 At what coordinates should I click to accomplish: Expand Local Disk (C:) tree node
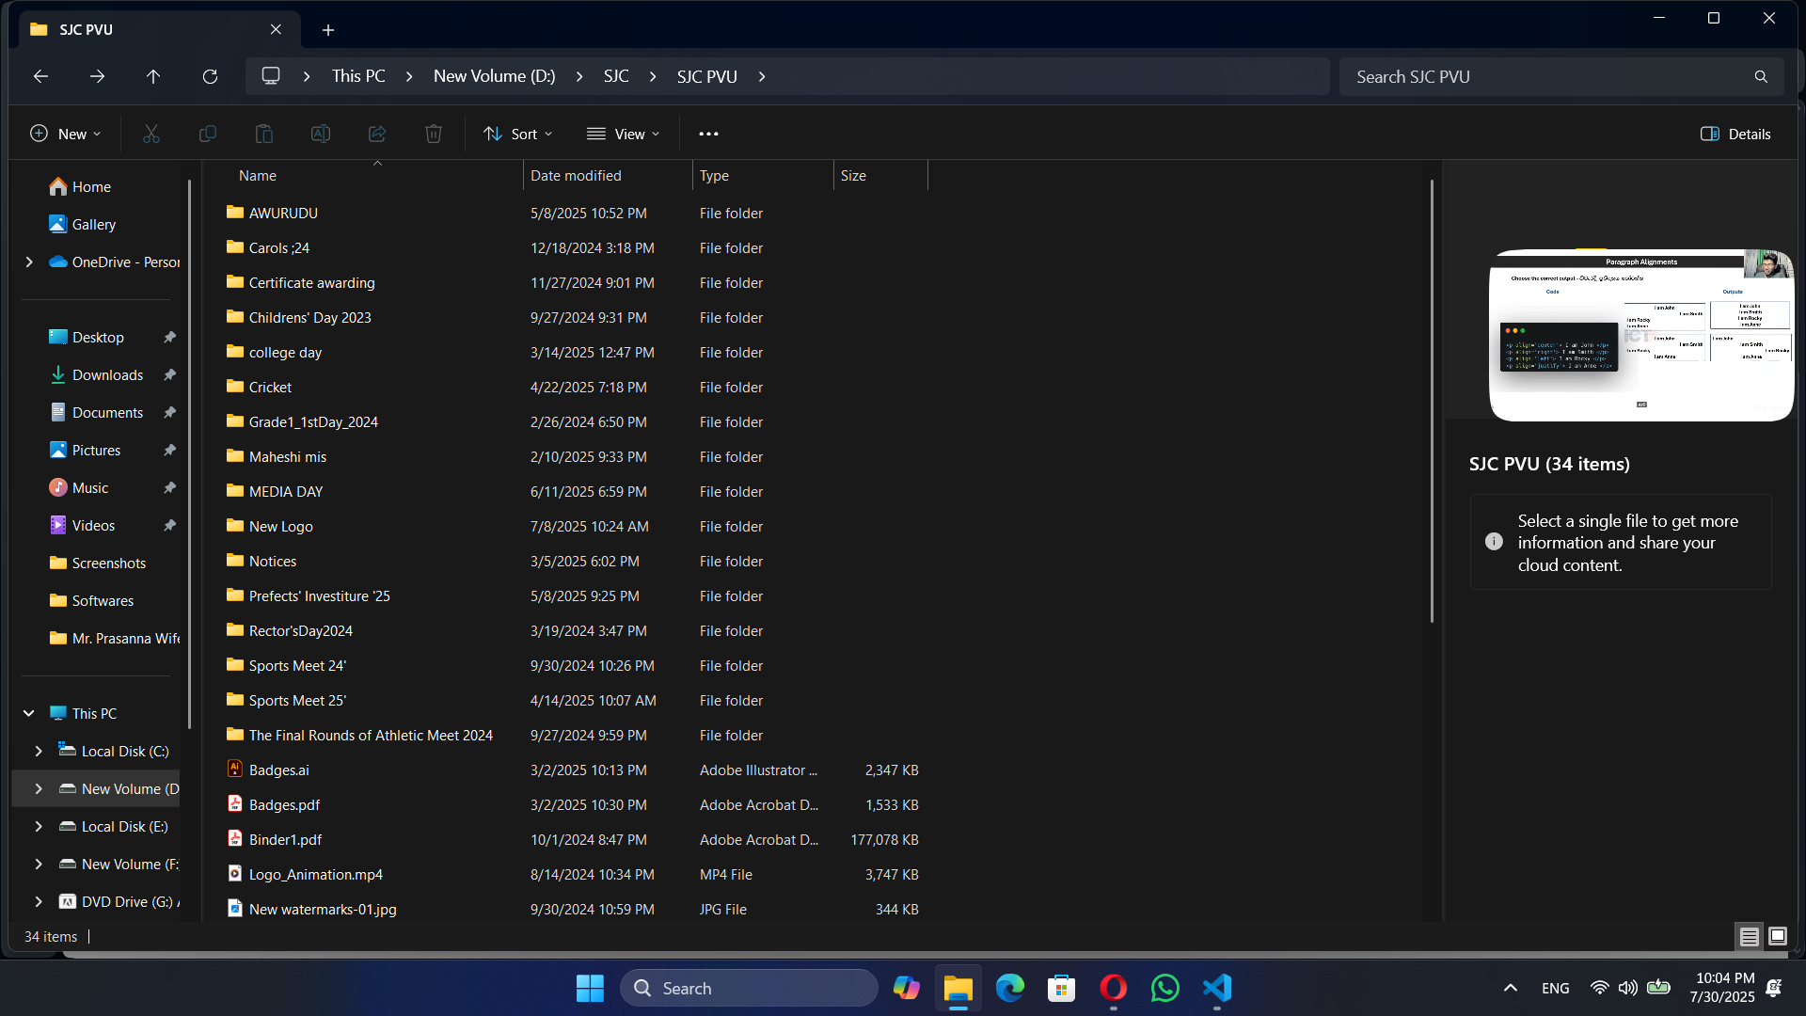pyautogui.click(x=39, y=751)
